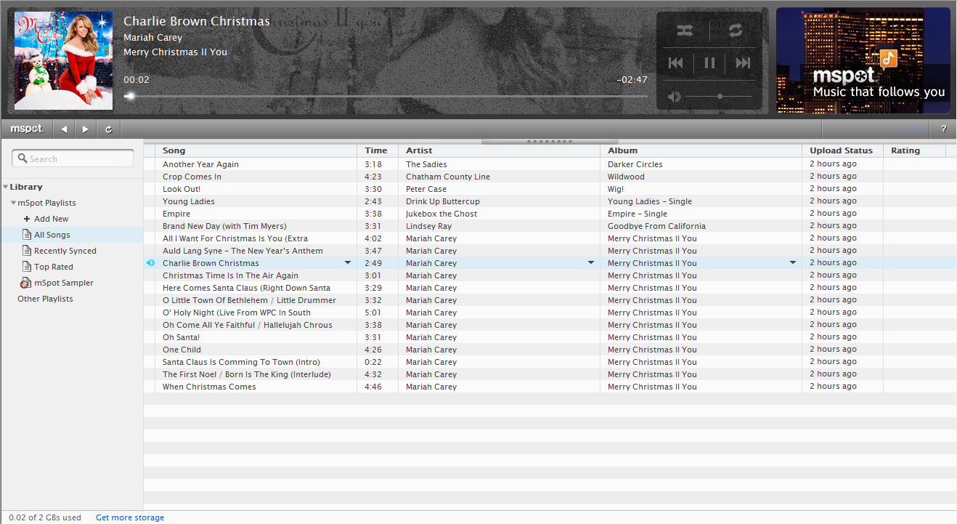The height and width of the screenshot is (524, 957).
Task: Click artist Drink Up Buttercup
Action: pos(443,201)
